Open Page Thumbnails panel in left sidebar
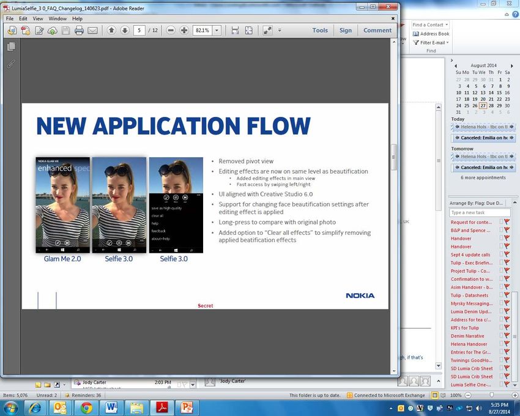The height and width of the screenshot is (416, 520). pyautogui.click(x=11, y=46)
